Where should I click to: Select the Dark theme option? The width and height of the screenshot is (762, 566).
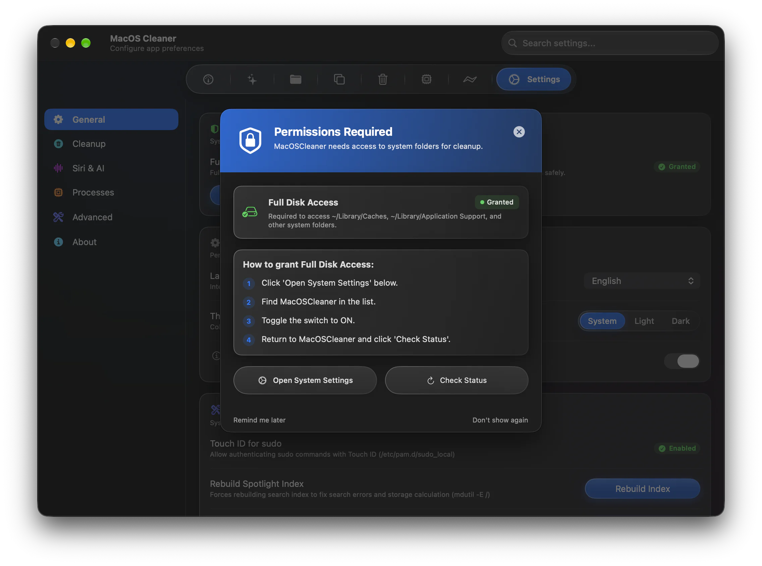[680, 321]
